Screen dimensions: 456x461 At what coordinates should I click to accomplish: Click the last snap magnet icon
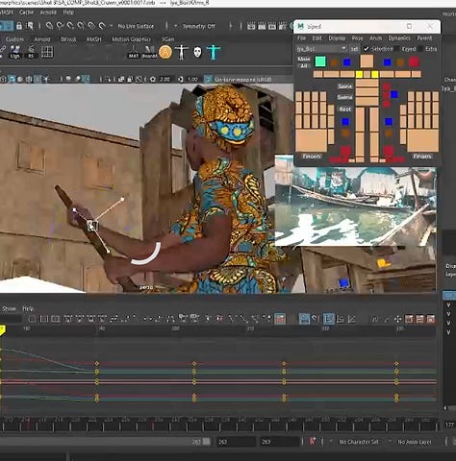pyautogui.click(x=102, y=26)
